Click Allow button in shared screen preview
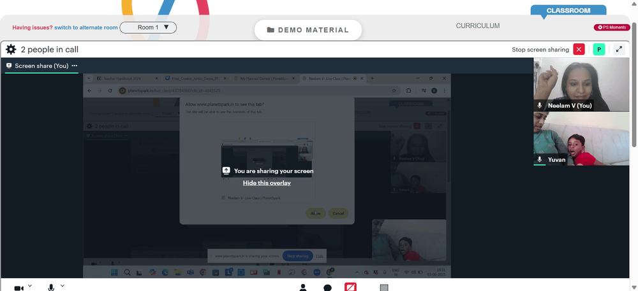Screen dimensions: 638x291 click(x=316, y=213)
